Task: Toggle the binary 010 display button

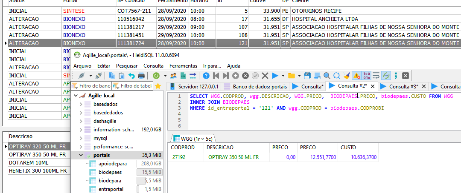Action: 366,76
